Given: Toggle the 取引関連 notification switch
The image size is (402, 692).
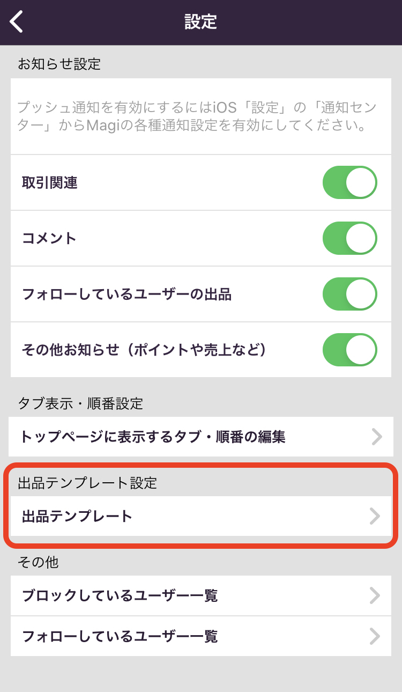Looking at the screenshot, I should (349, 183).
